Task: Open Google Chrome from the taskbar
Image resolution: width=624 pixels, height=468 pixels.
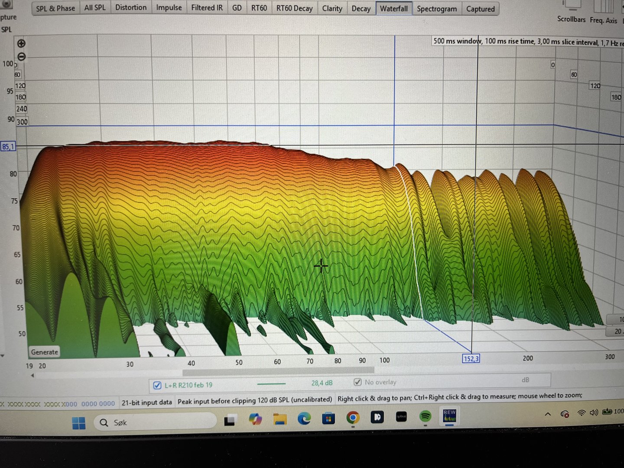Action: 353,418
